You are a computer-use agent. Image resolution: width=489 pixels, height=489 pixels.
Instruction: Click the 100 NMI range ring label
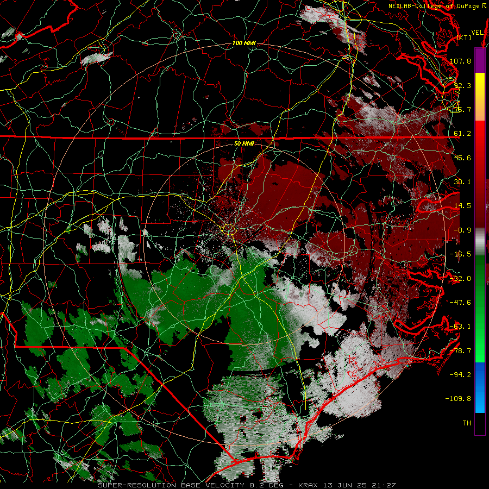(x=244, y=43)
